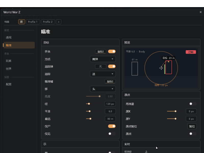Switch to Profile 2 tab
Viewport: 204px width, 153px height.
tap(48, 22)
